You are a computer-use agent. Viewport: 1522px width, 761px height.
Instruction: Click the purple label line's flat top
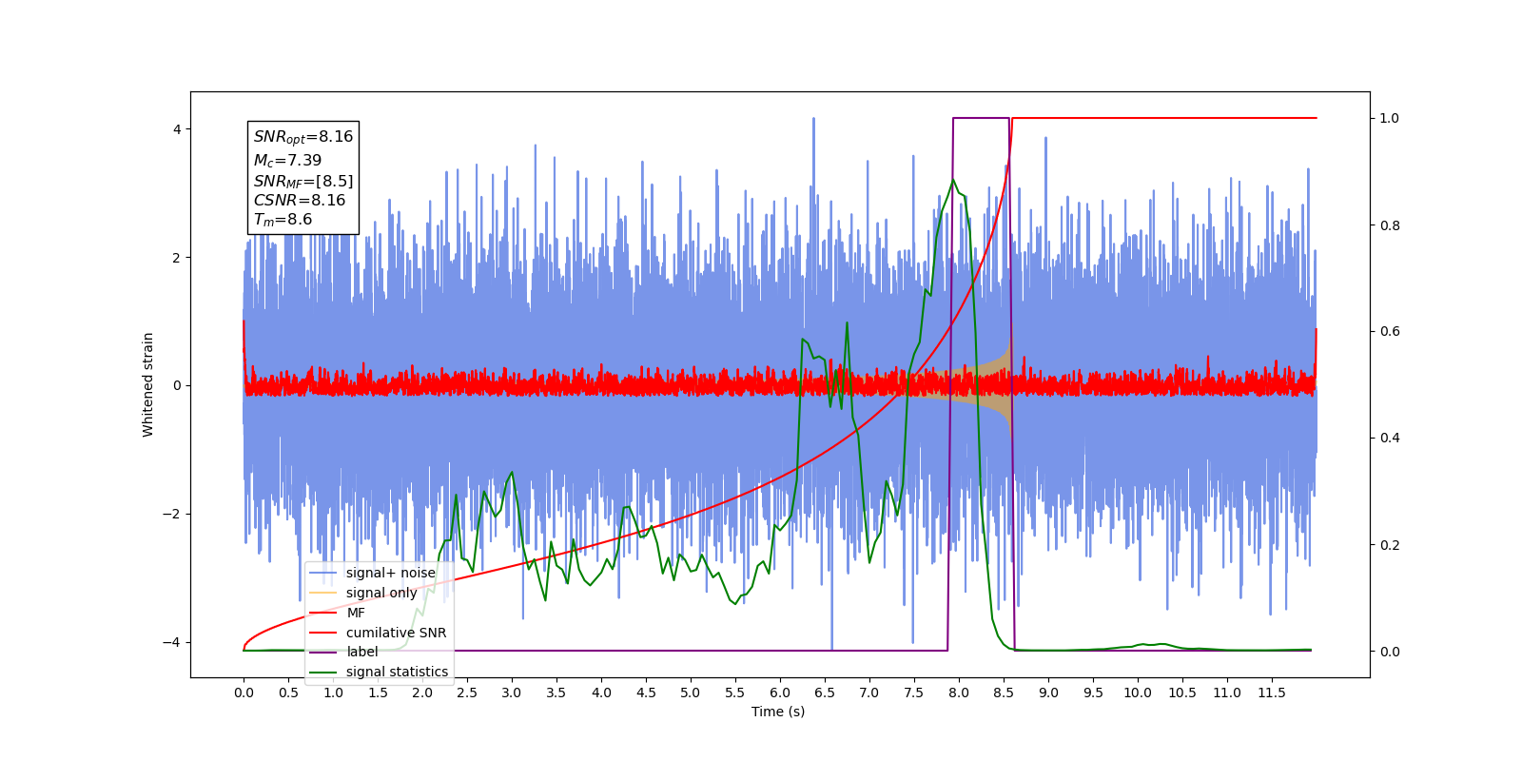[x=981, y=118]
